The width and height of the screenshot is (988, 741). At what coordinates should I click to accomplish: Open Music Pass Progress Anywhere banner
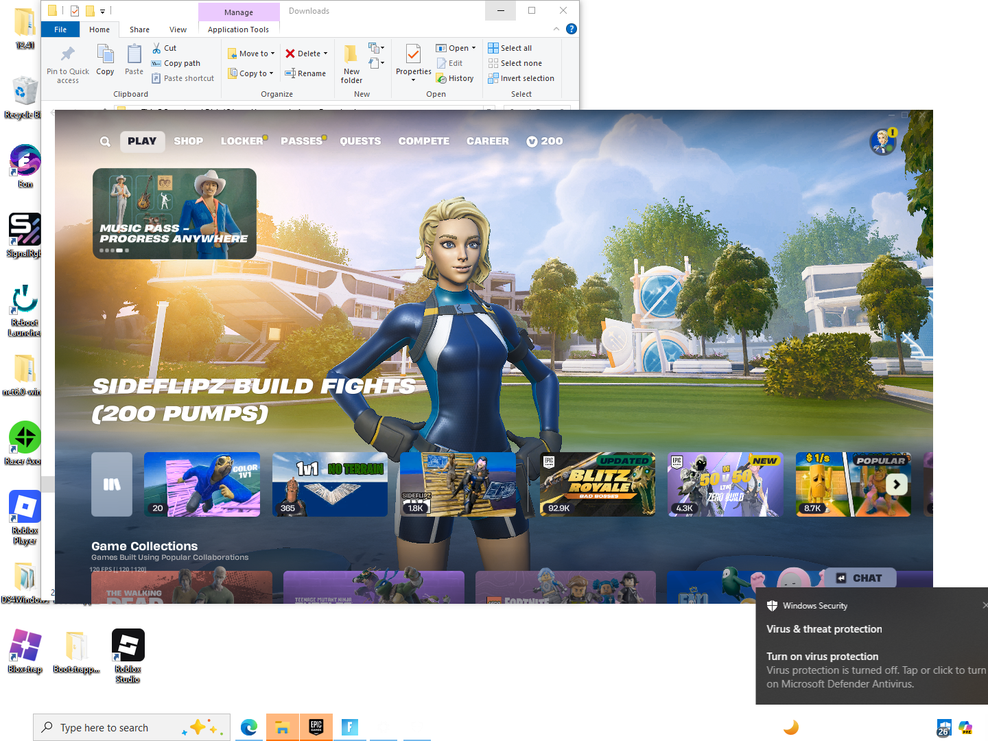pyautogui.click(x=174, y=213)
